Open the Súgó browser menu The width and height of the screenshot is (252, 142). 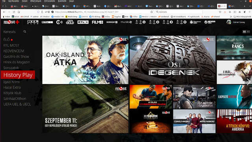72,1
